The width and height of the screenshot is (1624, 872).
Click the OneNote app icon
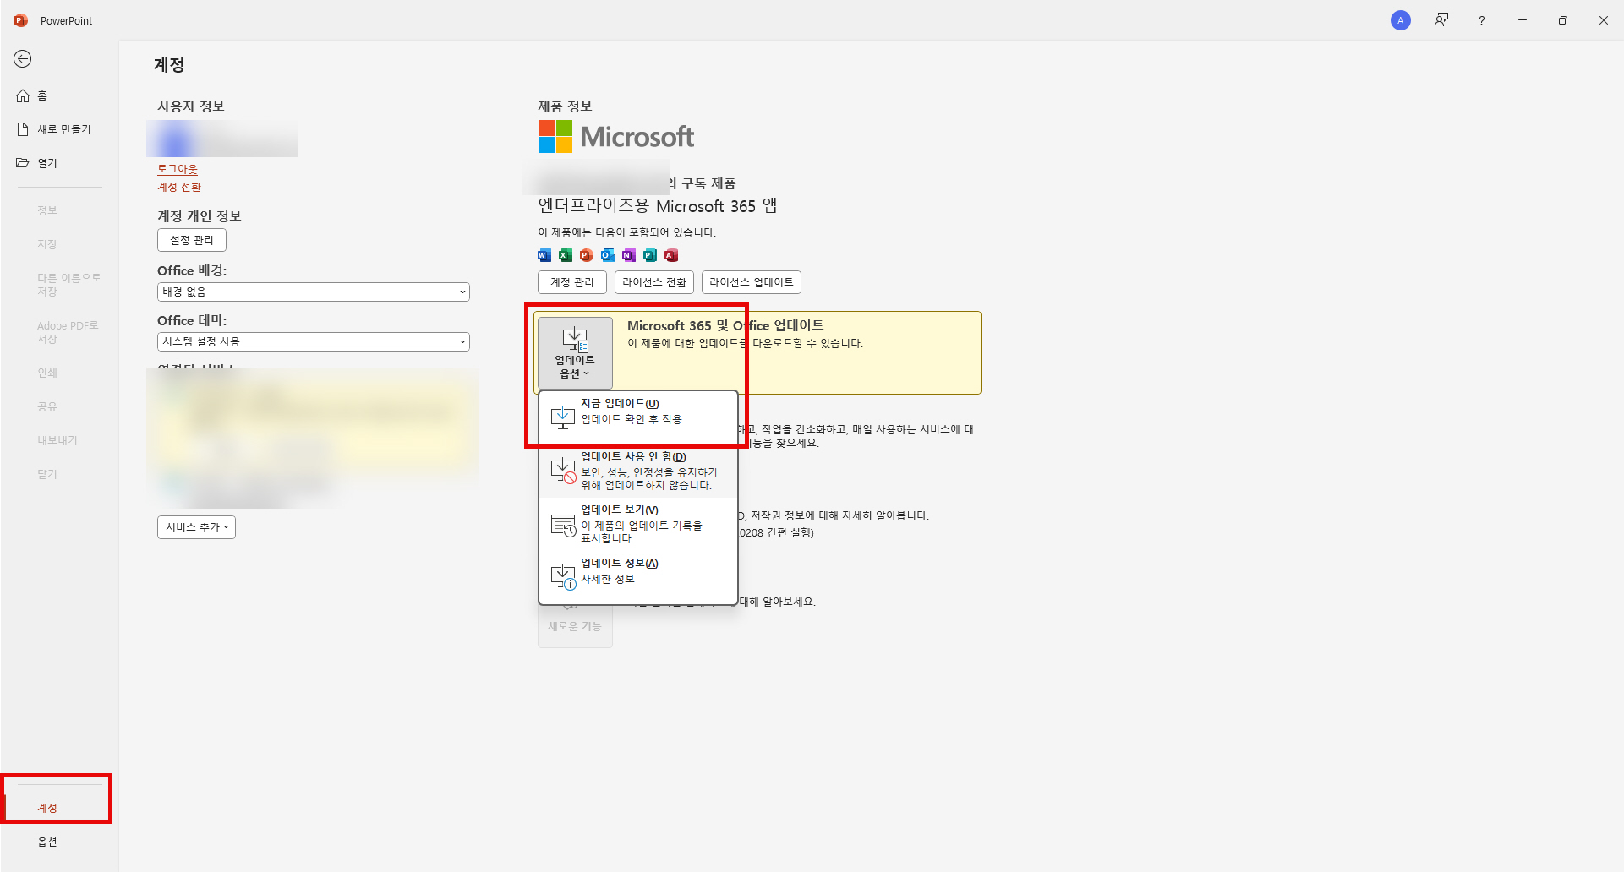click(629, 255)
